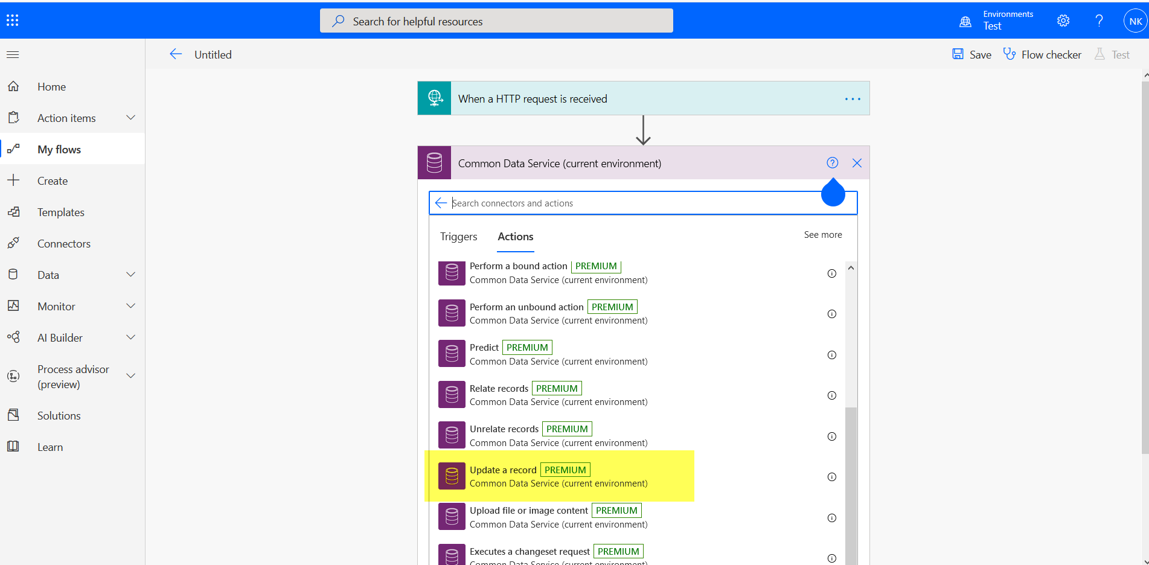Click the scroll up arrow in actions list
This screenshot has width=1149, height=565.
tap(851, 267)
